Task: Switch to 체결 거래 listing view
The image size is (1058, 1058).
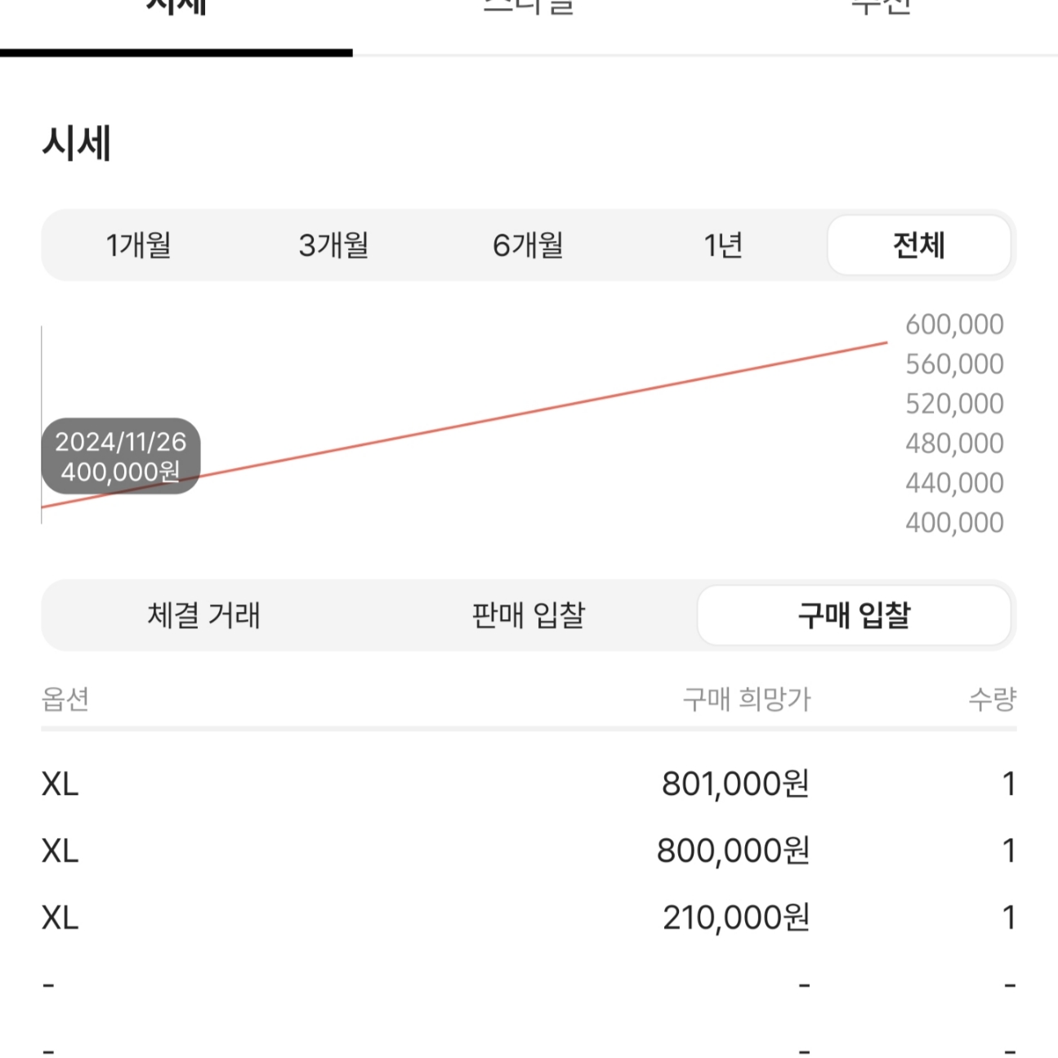Action: (205, 616)
